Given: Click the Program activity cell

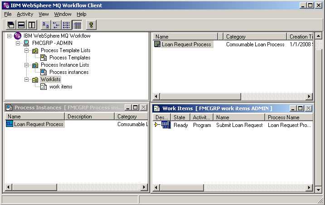Looking at the screenshot, I should coord(202,125).
